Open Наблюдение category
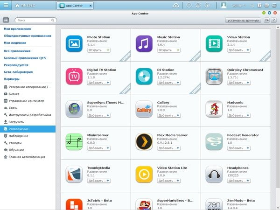Image resolution: width=280 pixels, height=210 pixels. click(16, 136)
